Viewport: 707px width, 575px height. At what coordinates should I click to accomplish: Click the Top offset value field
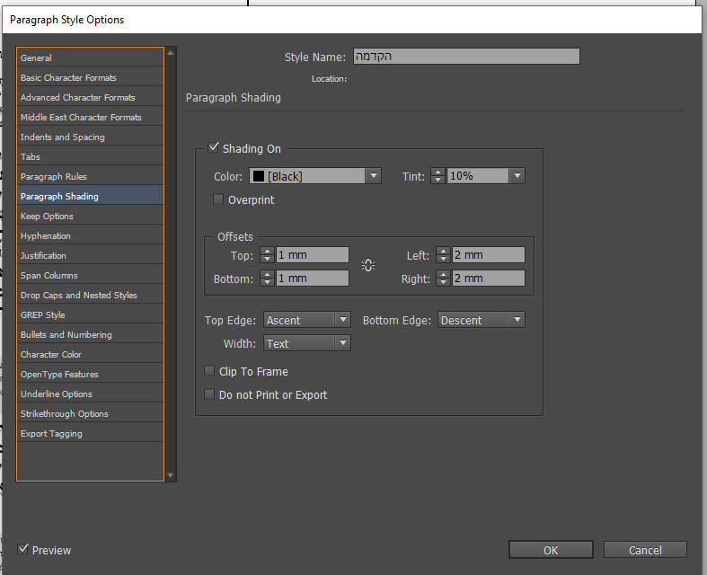[x=313, y=255]
